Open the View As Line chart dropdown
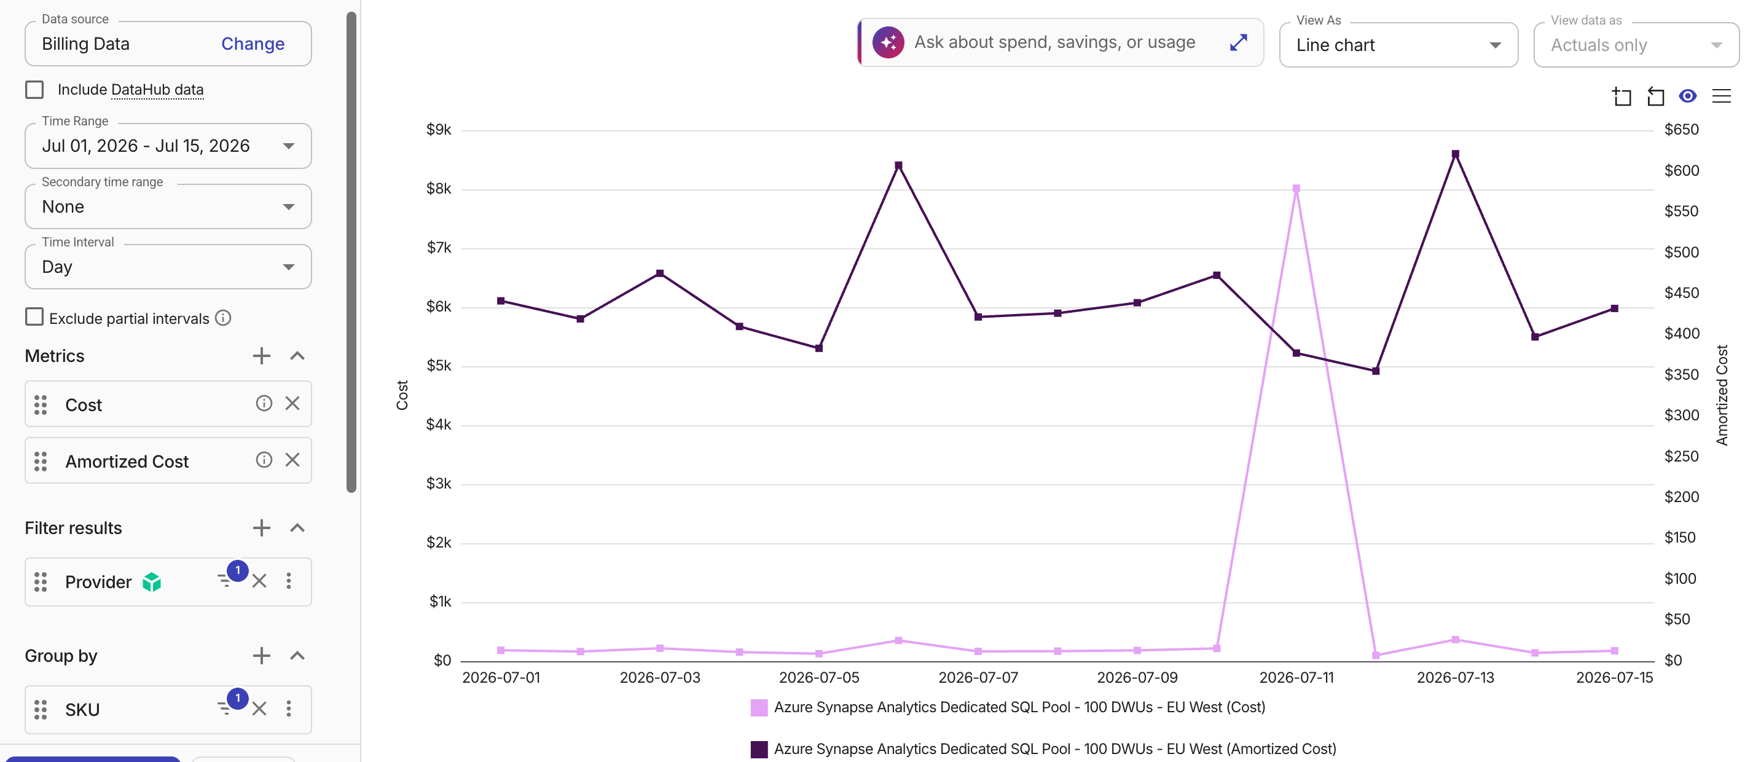Viewport: 1761px width, 762px height. (x=1398, y=45)
